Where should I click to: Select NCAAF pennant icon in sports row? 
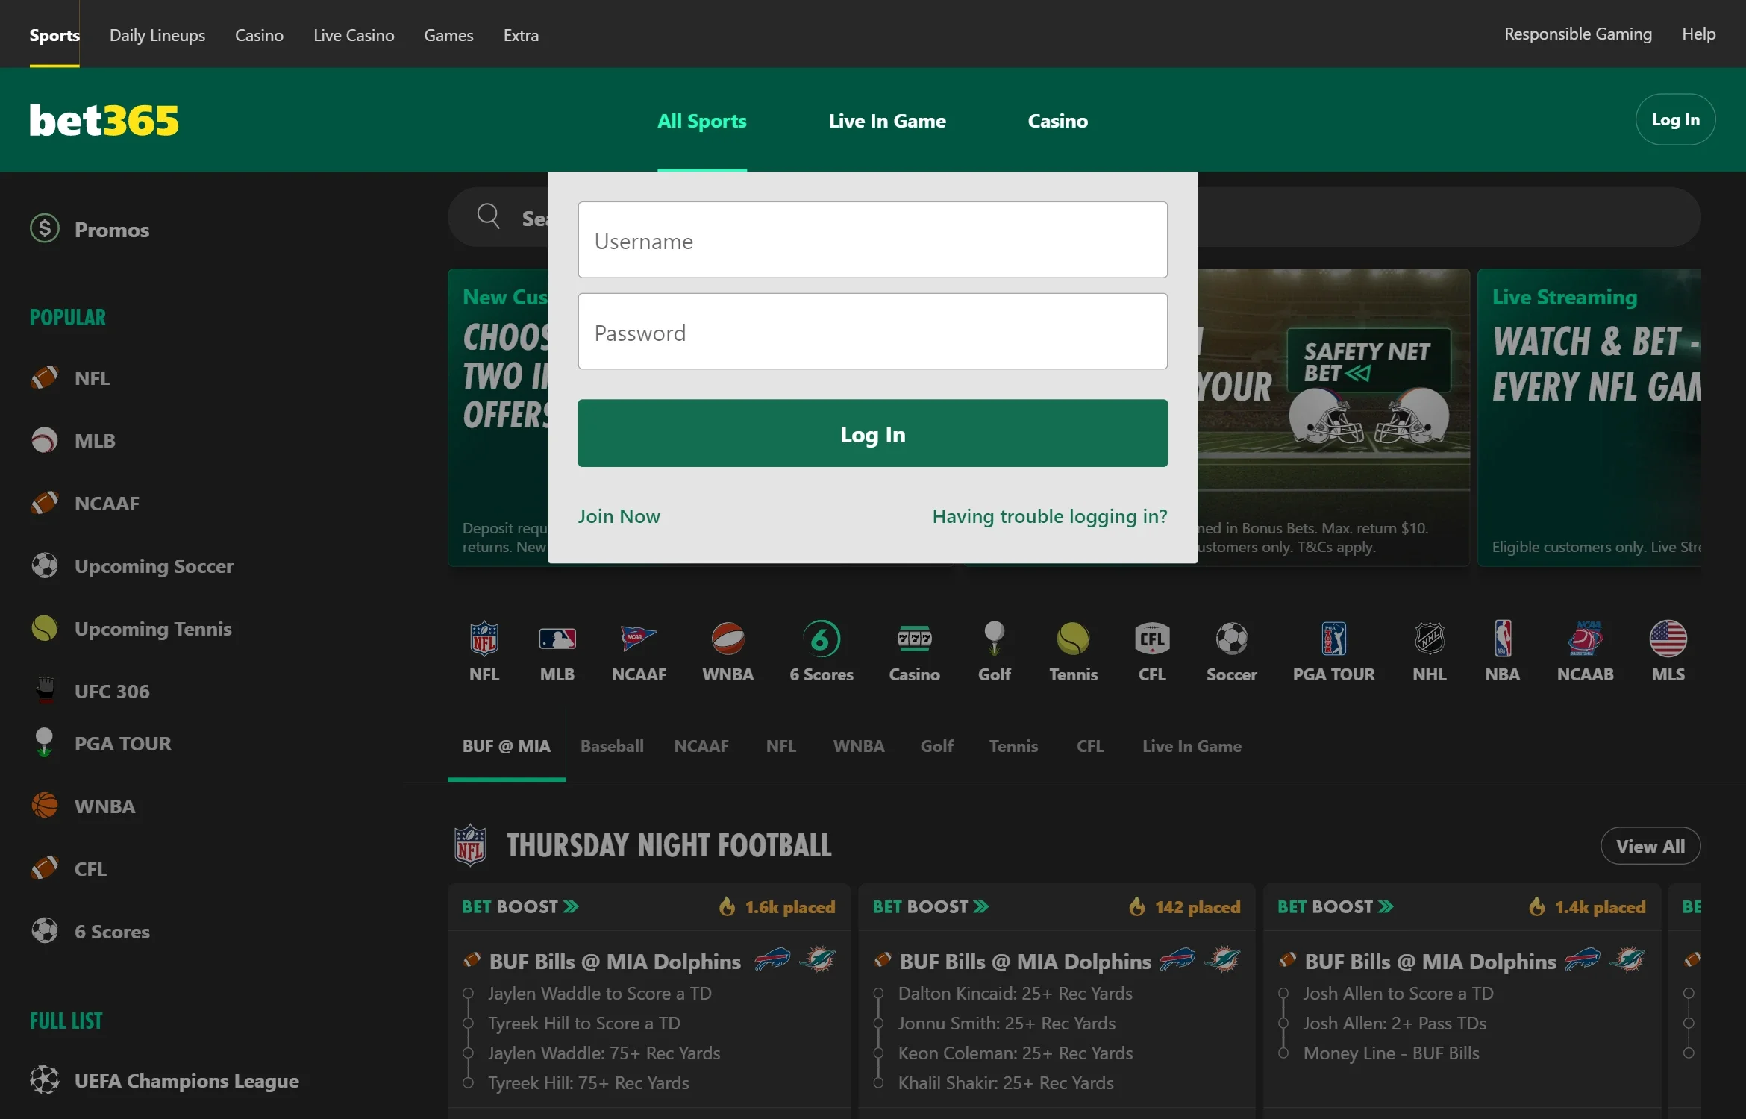(x=639, y=639)
